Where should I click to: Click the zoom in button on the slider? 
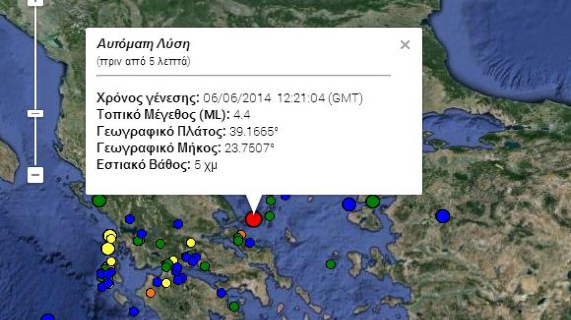pyautogui.click(x=34, y=2)
